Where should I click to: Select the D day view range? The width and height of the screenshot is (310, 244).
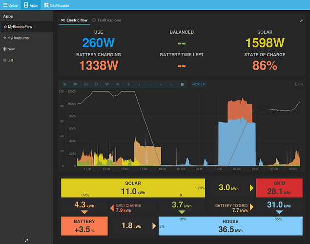(96, 84)
